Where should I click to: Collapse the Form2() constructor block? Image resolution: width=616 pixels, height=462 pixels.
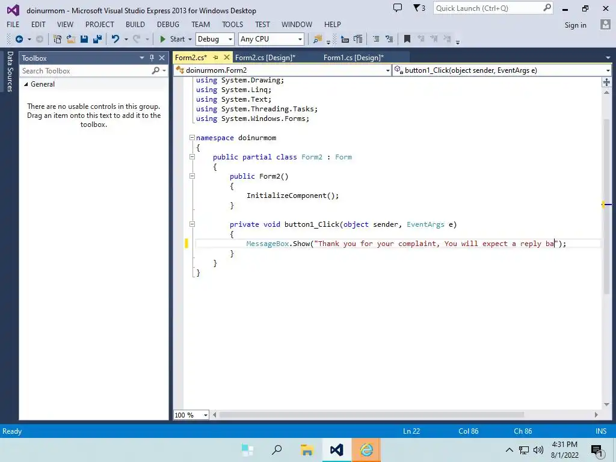[x=192, y=176]
